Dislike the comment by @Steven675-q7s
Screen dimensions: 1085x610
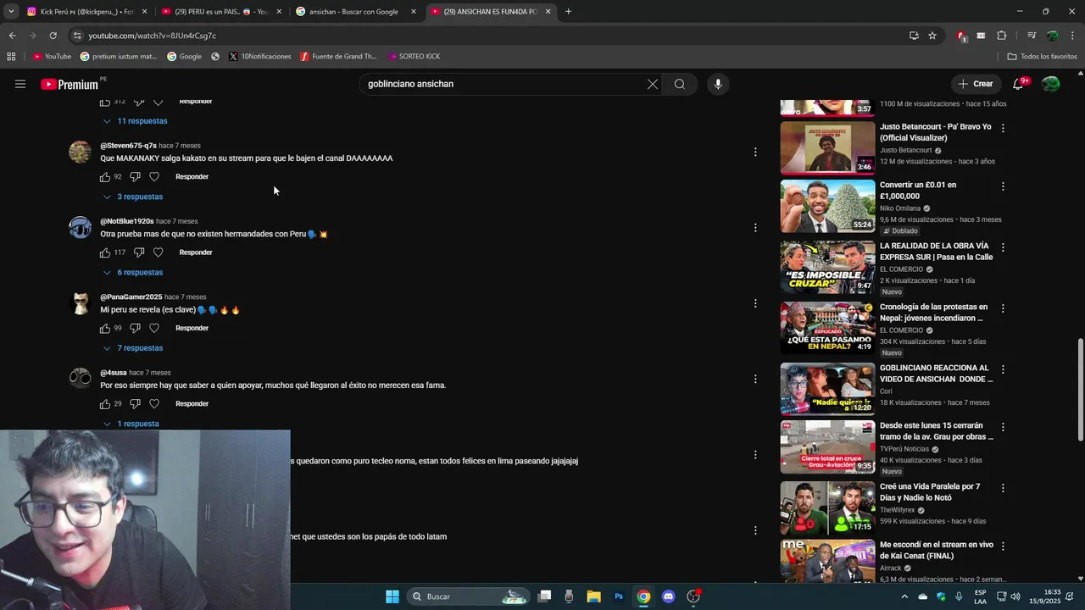coord(135,177)
